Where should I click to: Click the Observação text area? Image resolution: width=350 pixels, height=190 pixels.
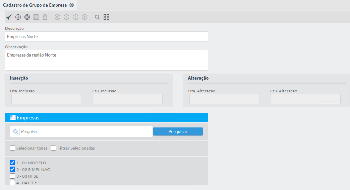point(107,60)
